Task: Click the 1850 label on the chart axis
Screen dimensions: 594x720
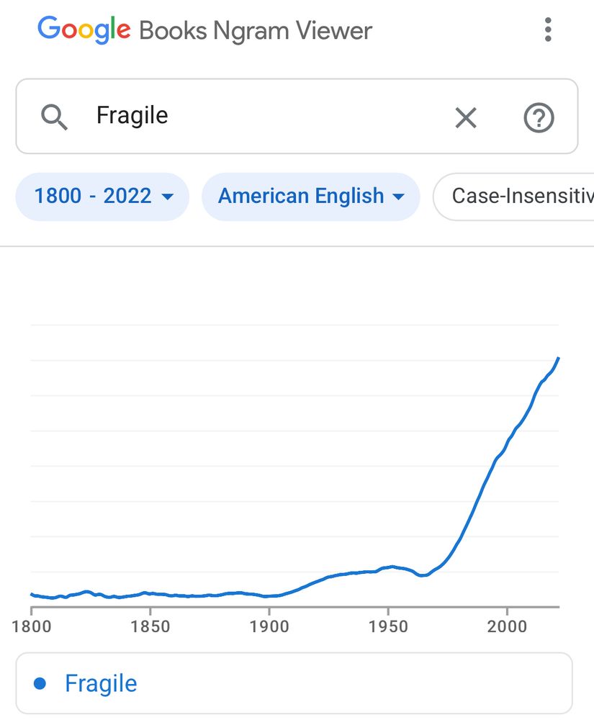Action: tap(150, 626)
